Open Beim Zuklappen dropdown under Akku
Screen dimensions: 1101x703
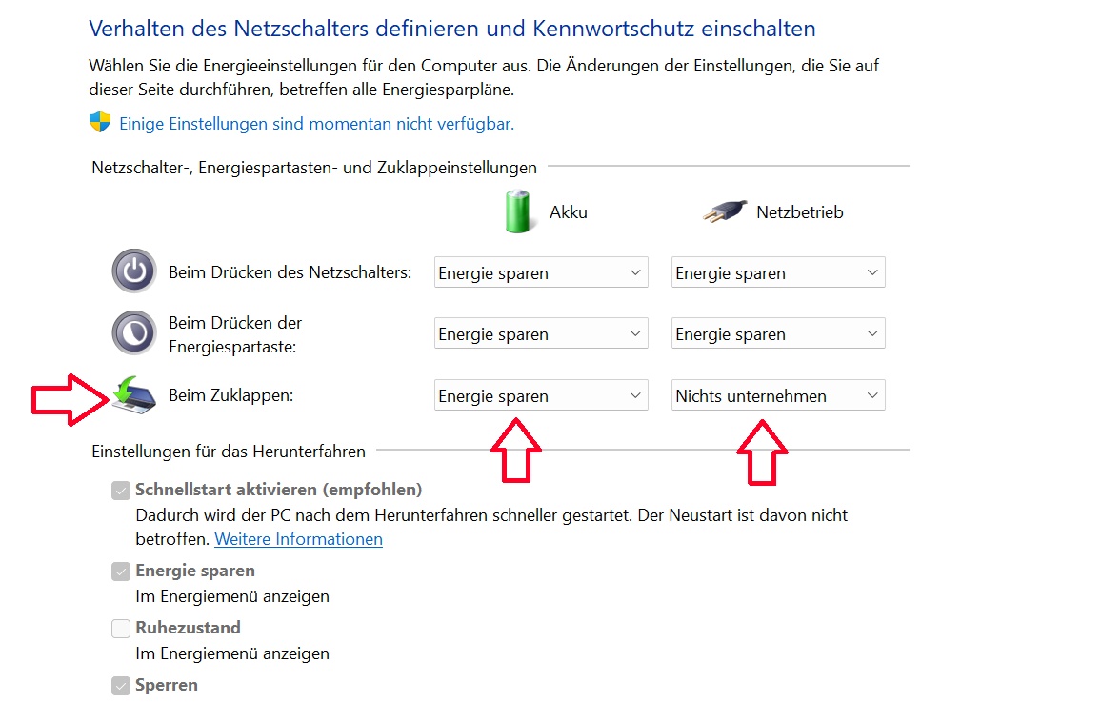click(x=540, y=395)
